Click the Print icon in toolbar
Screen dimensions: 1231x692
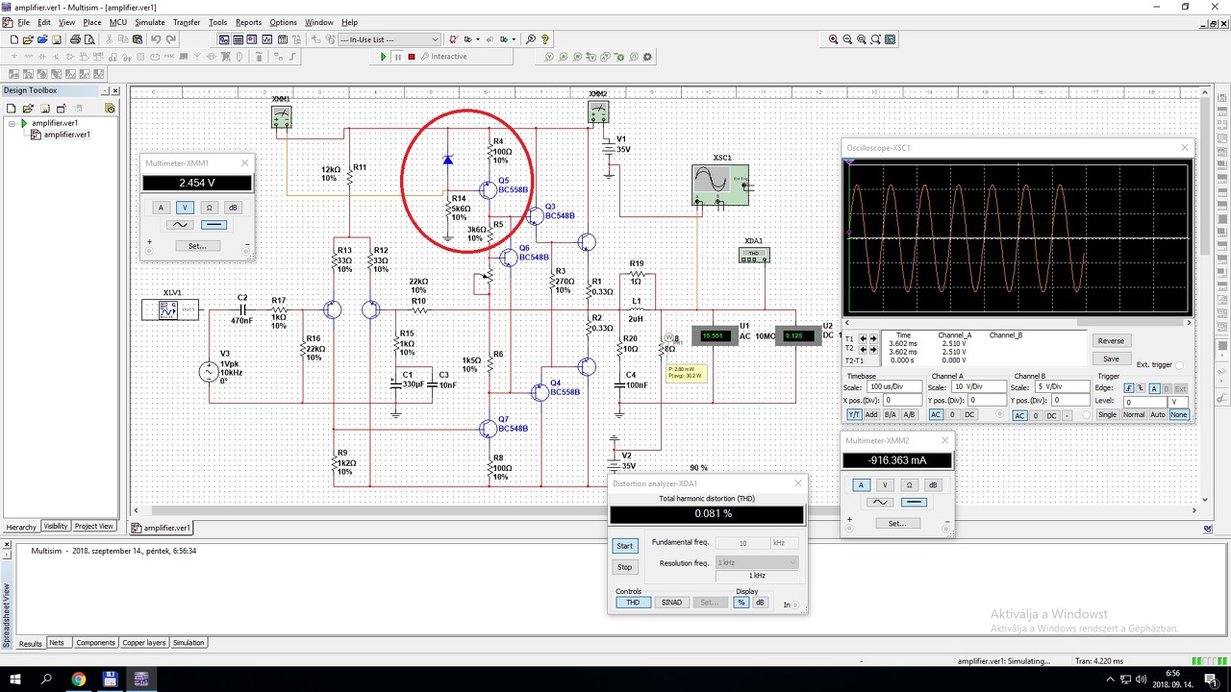point(75,39)
